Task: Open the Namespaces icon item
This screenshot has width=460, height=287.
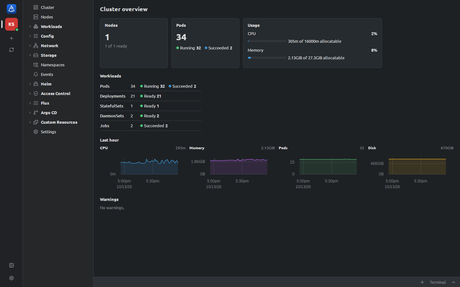Action: coord(36,65)
